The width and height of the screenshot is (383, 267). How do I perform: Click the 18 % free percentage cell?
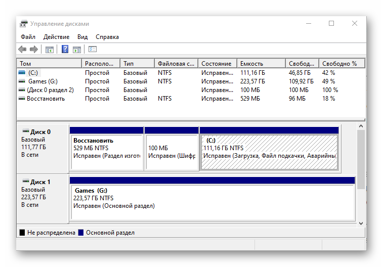point(328,99)
